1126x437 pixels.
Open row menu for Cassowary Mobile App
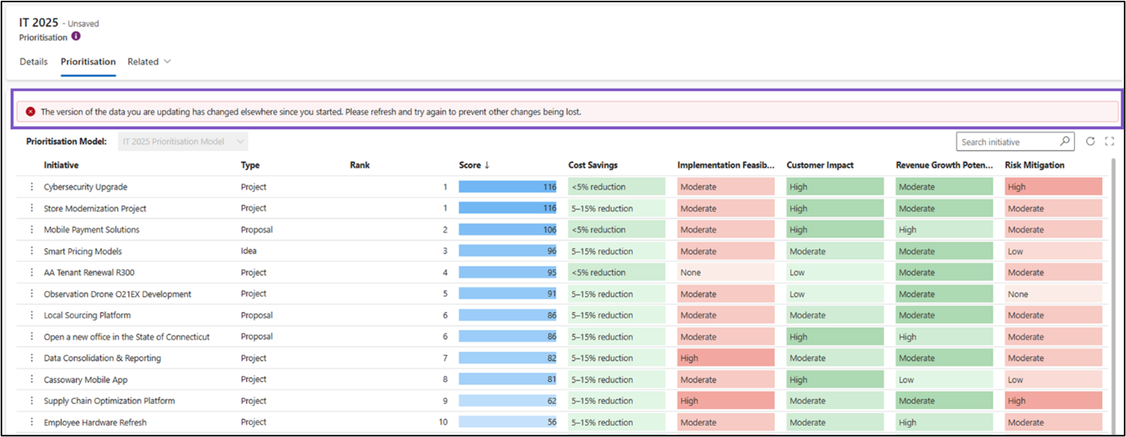pos(32,380)
